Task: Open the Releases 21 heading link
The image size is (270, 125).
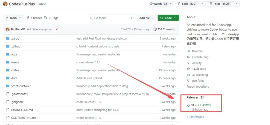Action: click(195, 97)
